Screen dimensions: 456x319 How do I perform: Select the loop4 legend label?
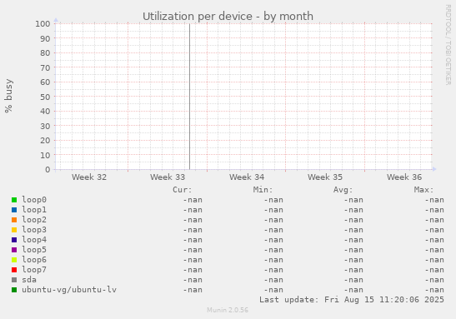[x=34, y=240]
